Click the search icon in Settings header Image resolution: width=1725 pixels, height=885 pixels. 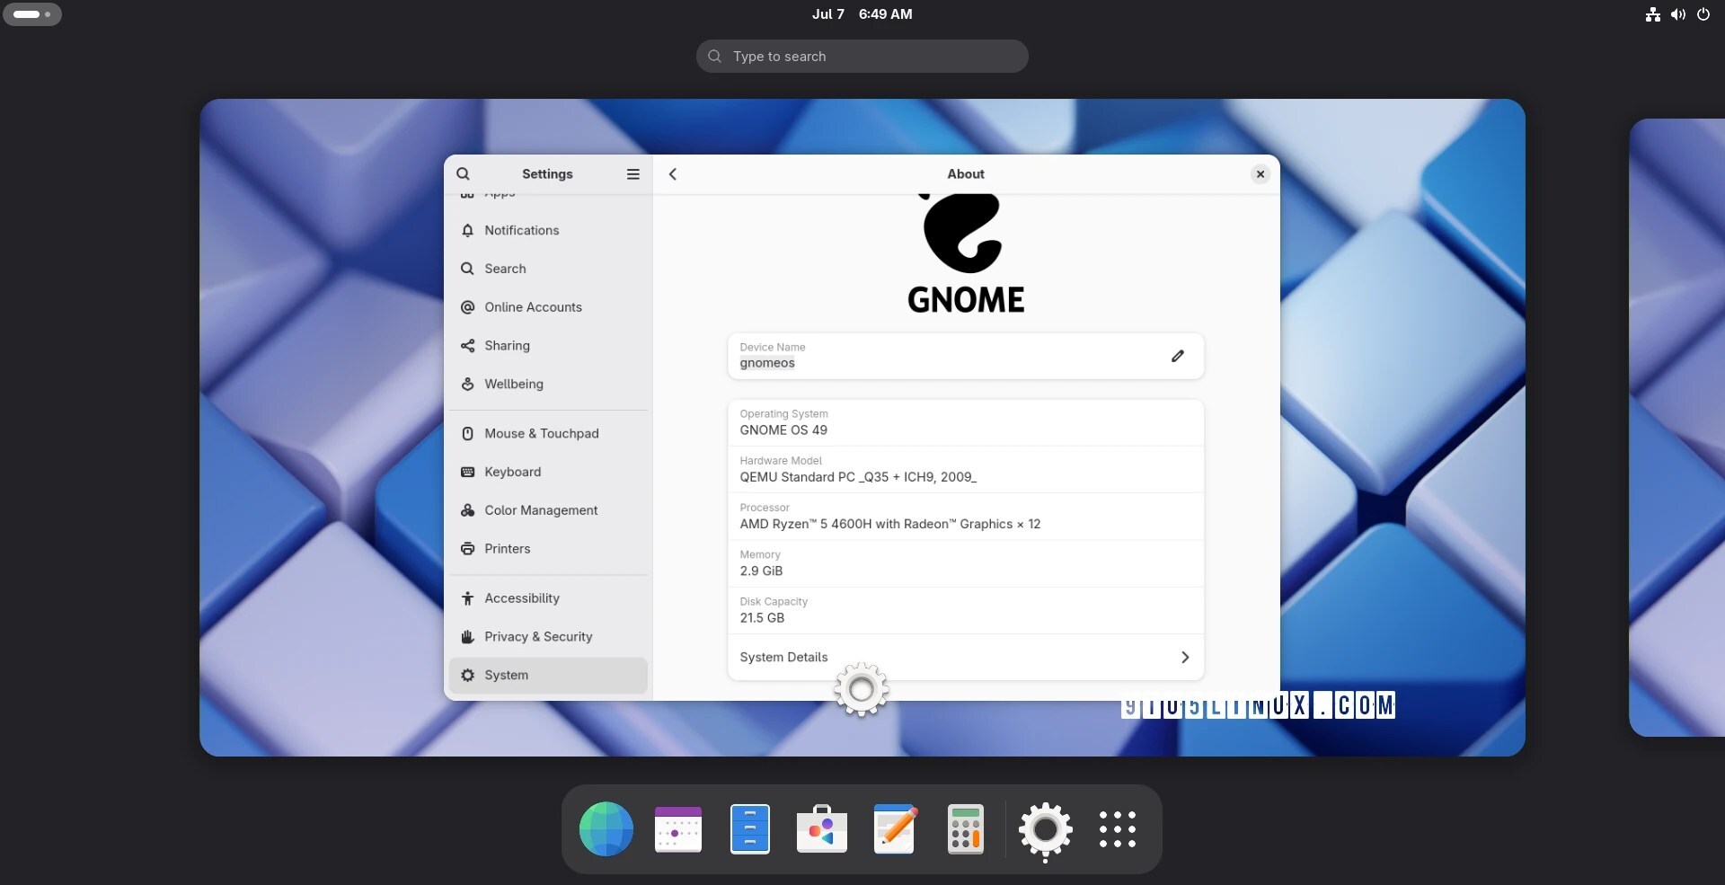pos(463,174)
